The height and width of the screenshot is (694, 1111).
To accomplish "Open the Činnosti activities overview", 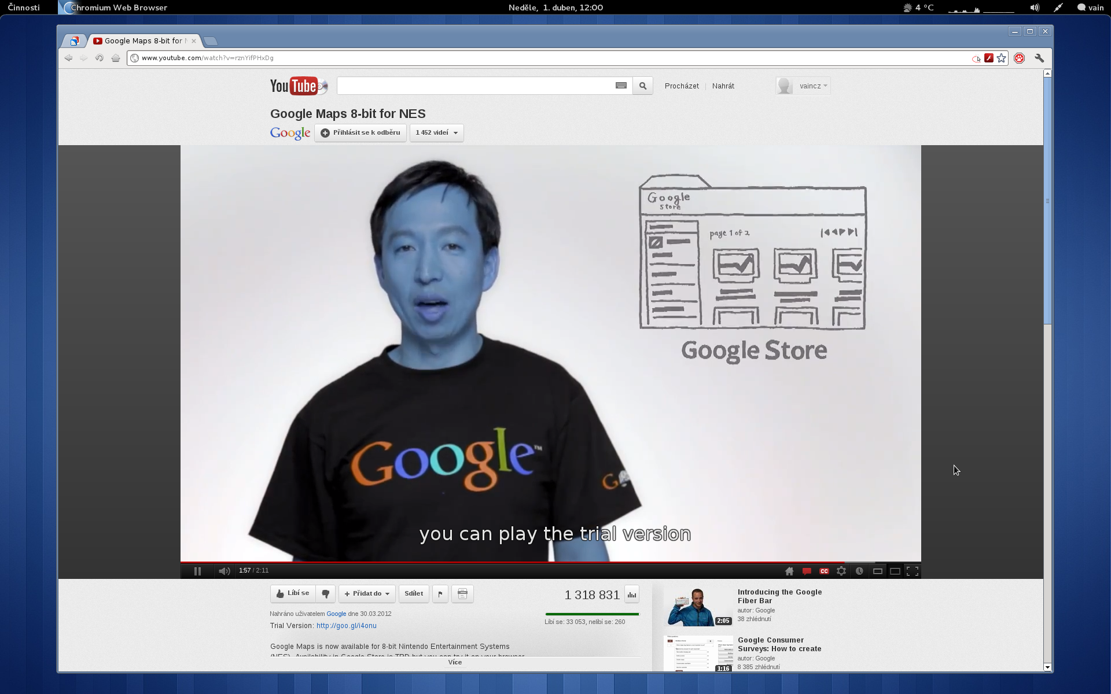I will (24, 8).
